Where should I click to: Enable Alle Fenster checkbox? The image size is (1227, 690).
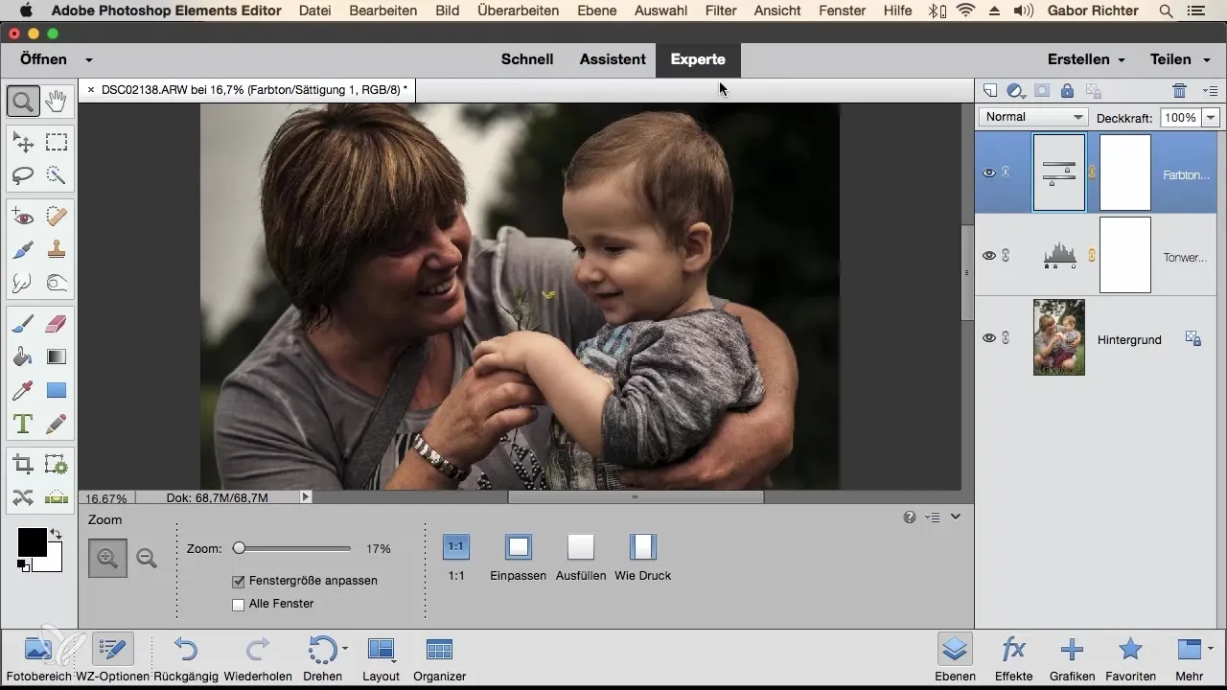238,604
